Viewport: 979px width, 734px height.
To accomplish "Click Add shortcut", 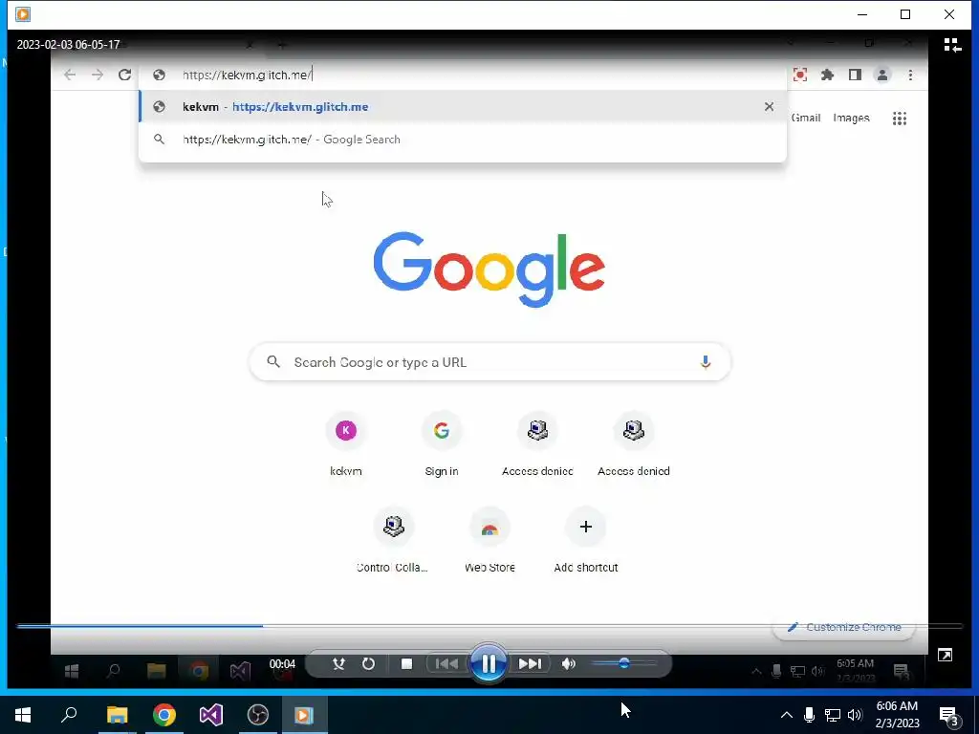I will 586,541.
